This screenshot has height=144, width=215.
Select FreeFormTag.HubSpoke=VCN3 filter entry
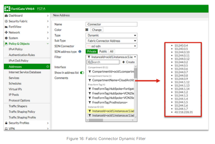coord(111,98)
